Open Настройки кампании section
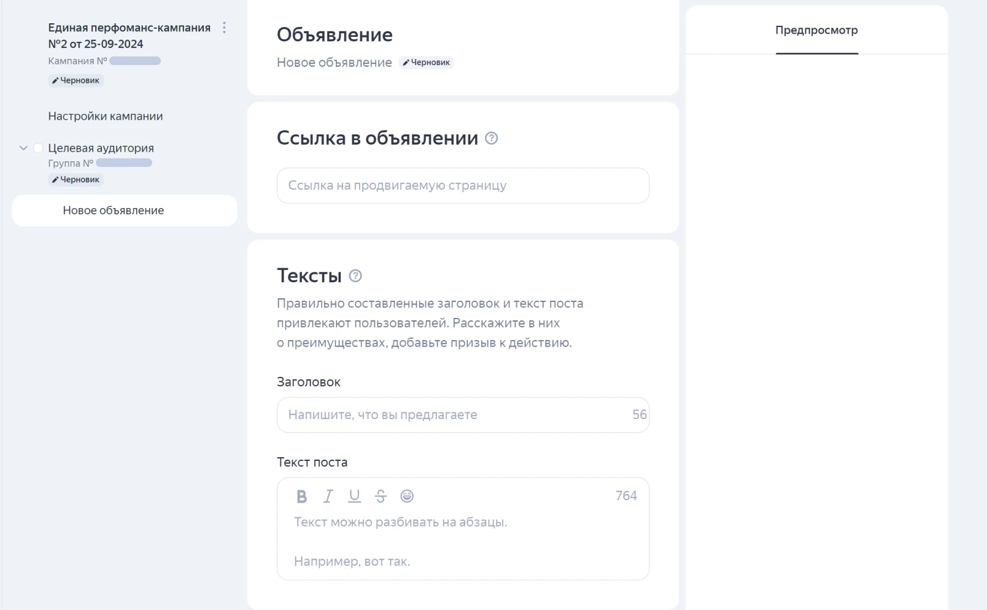The image size is (987, 610). coord(106,116)
